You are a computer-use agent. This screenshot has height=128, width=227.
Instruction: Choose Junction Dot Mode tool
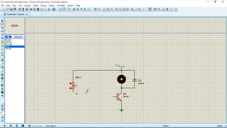pos(2,28)
